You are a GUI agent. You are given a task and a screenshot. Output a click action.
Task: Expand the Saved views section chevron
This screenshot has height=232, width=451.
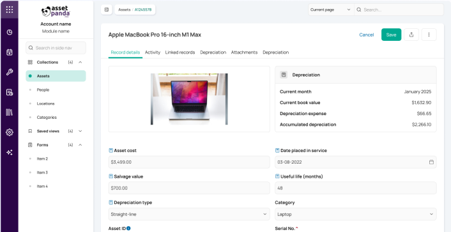pos(80,131)
